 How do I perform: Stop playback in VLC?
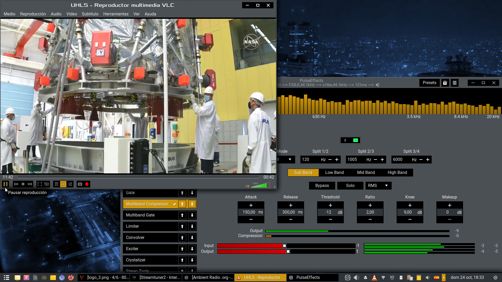pyautogui.click(x=23, y=184)
